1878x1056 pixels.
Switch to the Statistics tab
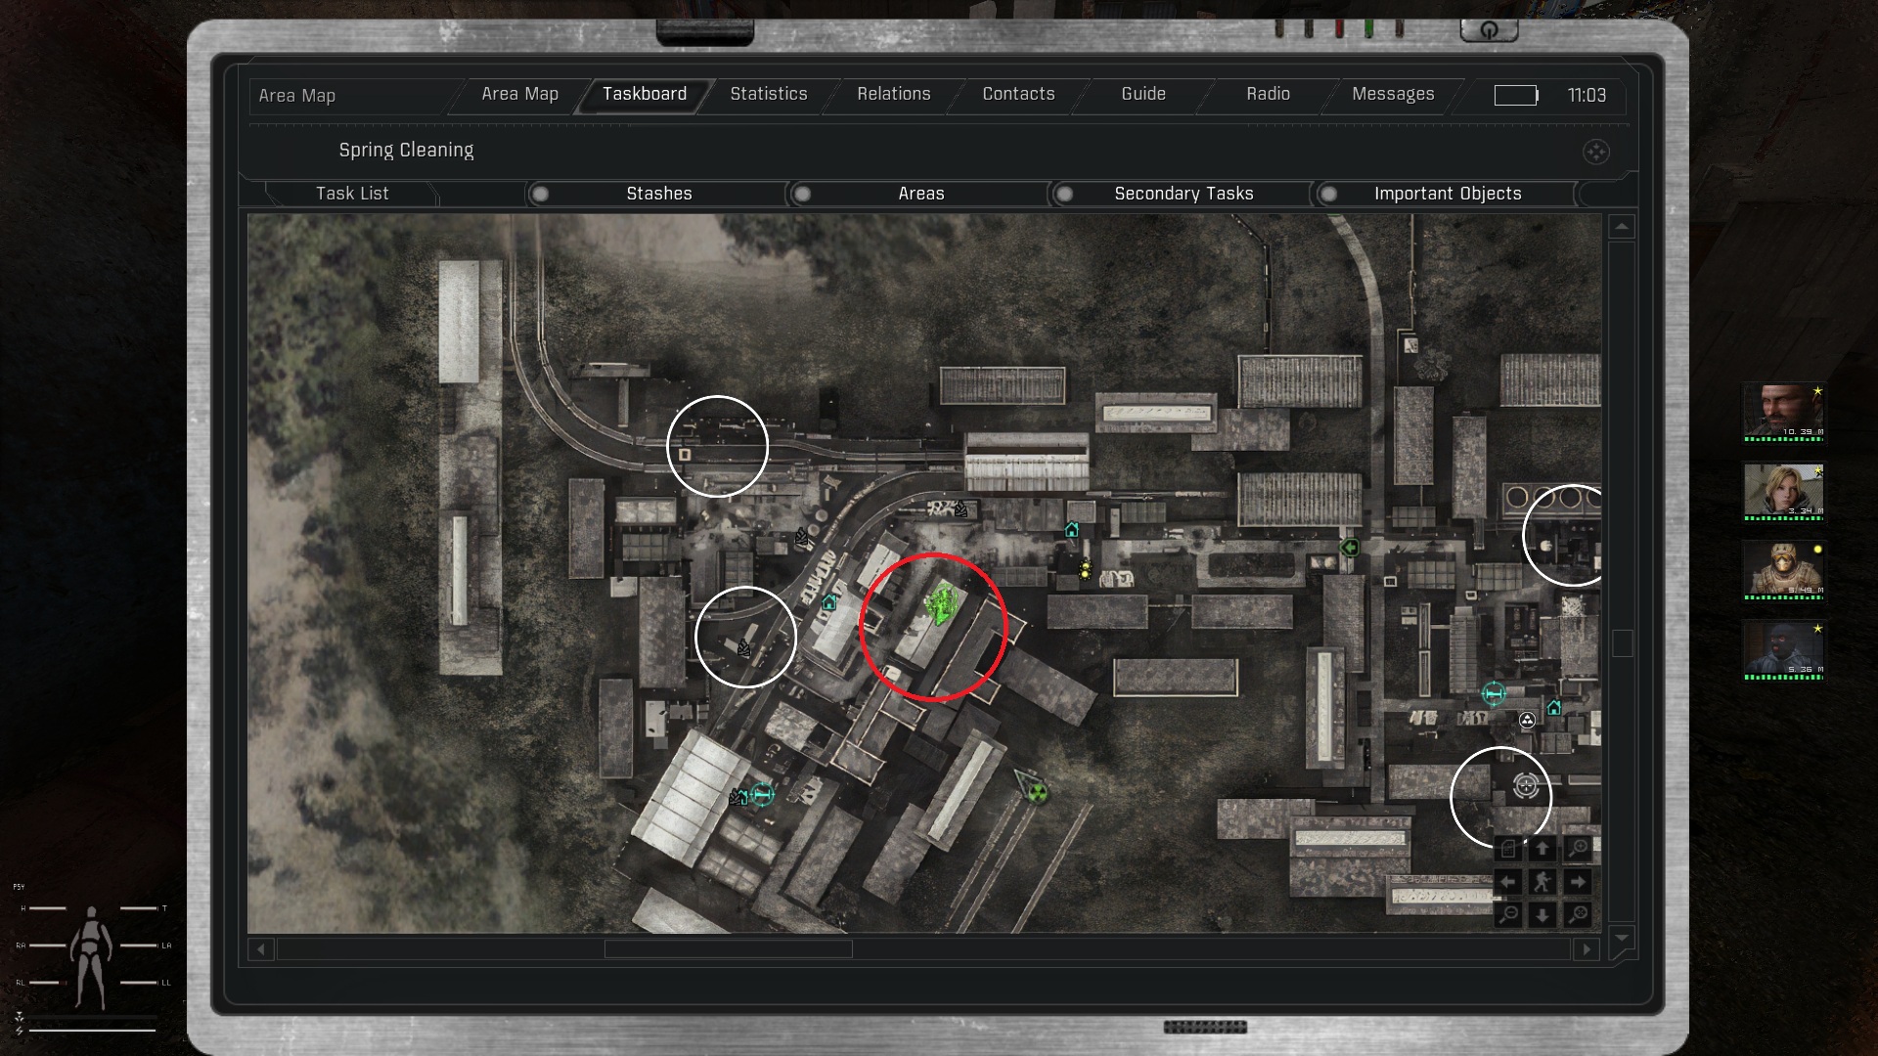coord(769,94)
